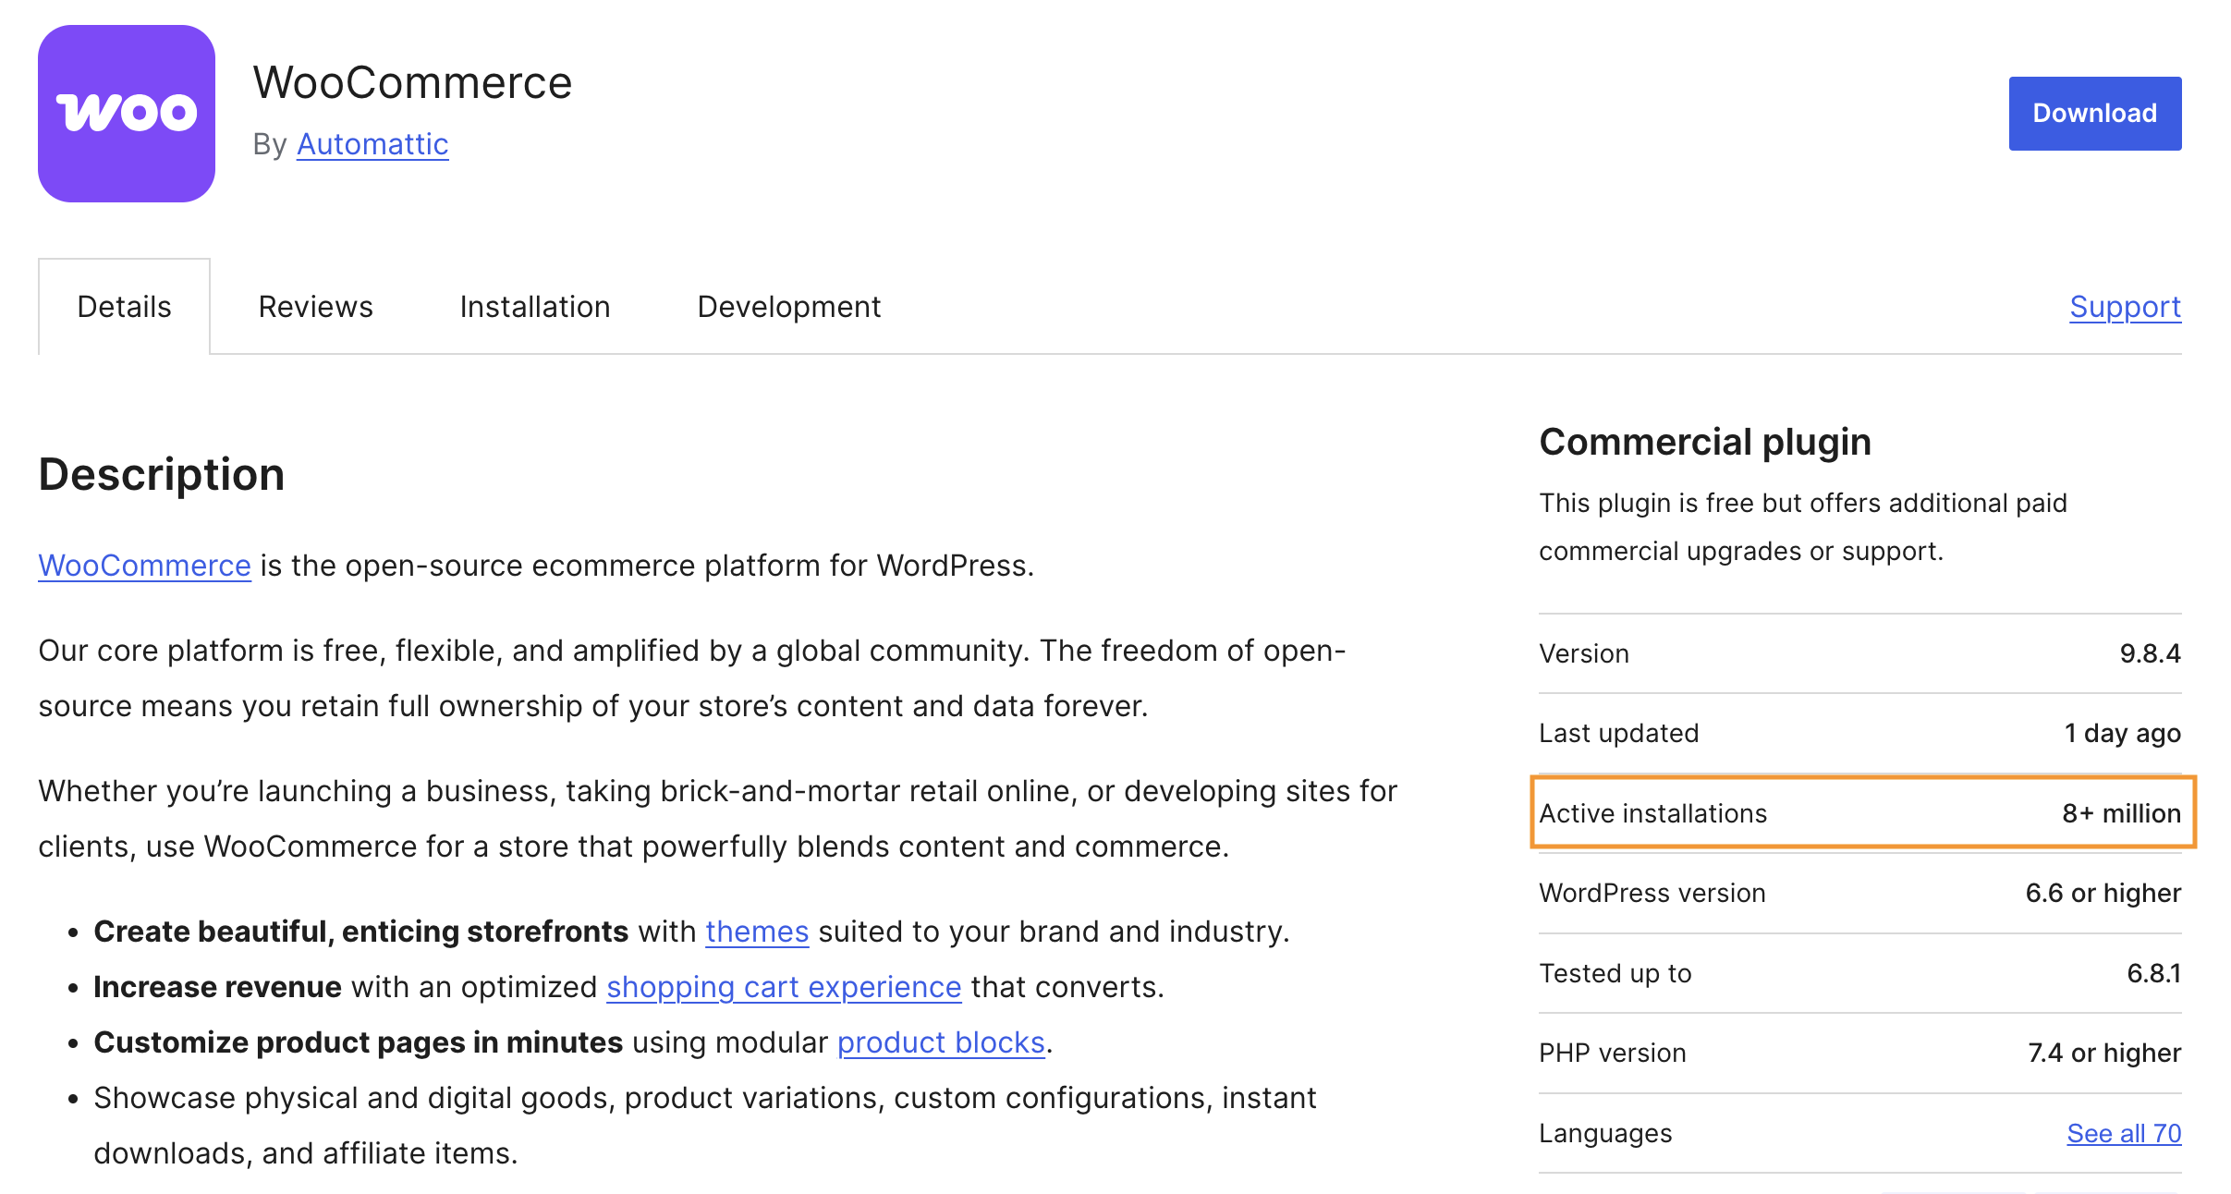Click the 'Active installations' label
This screenshot has height=1194, width=2231.
pyautogui.click(x=1652, y=813)
